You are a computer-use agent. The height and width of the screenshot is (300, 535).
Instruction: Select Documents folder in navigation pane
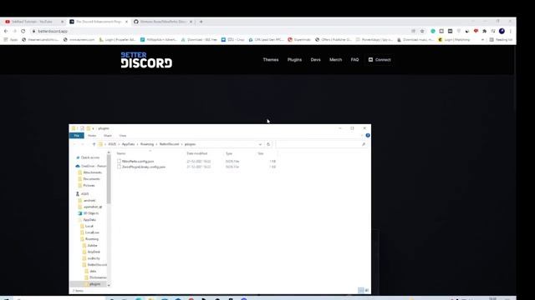(x=91, y=179)
